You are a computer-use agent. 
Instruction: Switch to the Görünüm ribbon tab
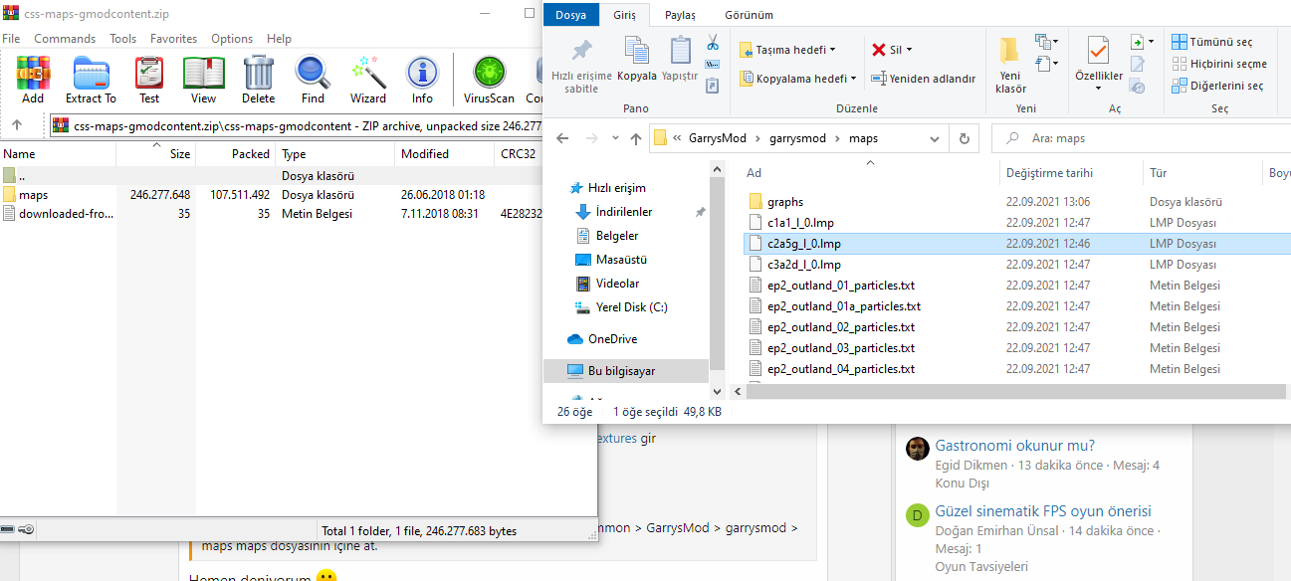[750, 15]
